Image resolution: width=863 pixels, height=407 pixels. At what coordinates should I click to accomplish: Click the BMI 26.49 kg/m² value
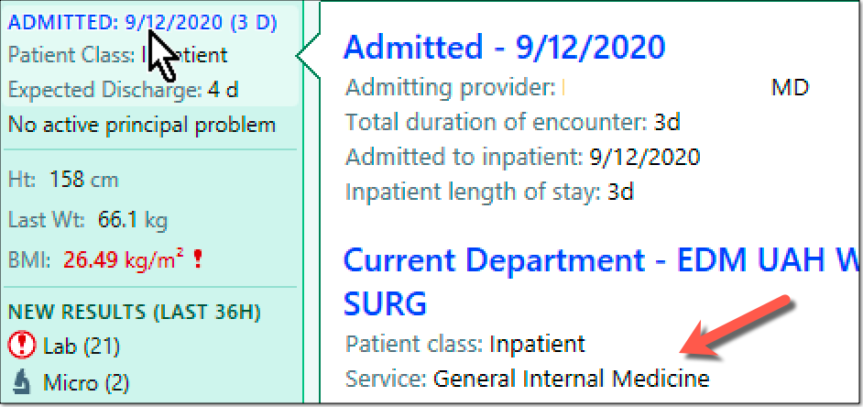coord(99,259)
